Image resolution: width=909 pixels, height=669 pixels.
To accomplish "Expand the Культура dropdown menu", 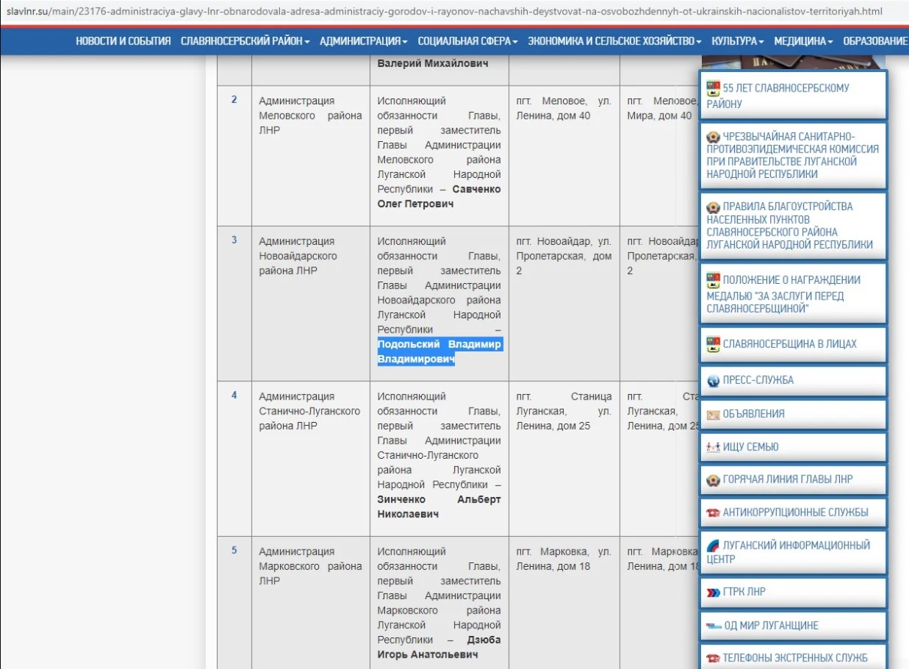I will tap(738, 41).
